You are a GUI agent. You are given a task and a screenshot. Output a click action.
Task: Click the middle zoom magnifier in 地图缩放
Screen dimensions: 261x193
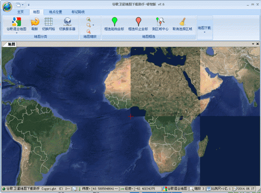pyautogui.click(x=89, y=25)
